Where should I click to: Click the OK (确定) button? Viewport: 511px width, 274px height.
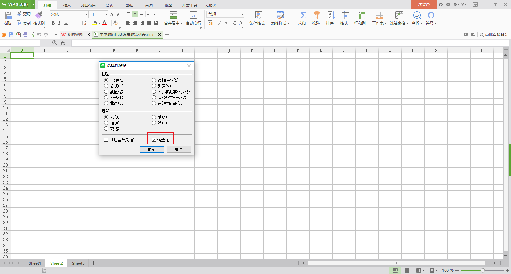coord(152,149)
